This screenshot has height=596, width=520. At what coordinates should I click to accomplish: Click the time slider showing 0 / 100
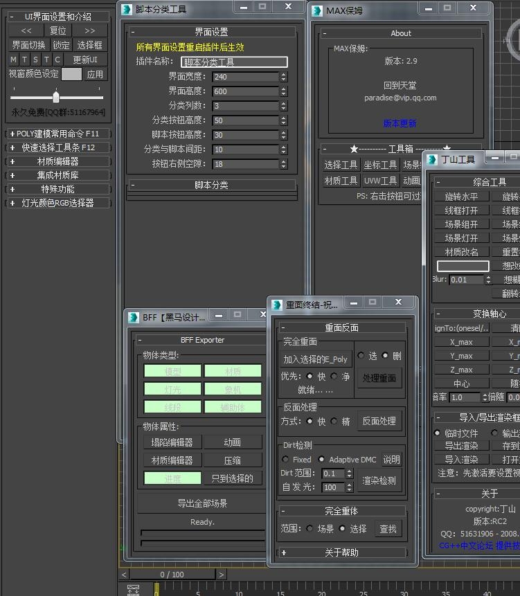(172, 575)
